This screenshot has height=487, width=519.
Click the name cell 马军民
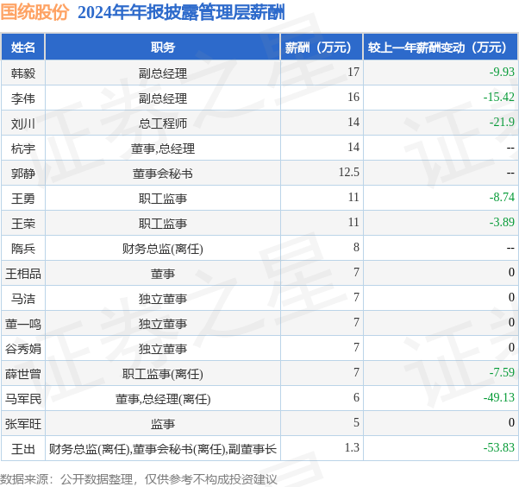(22, 399)
